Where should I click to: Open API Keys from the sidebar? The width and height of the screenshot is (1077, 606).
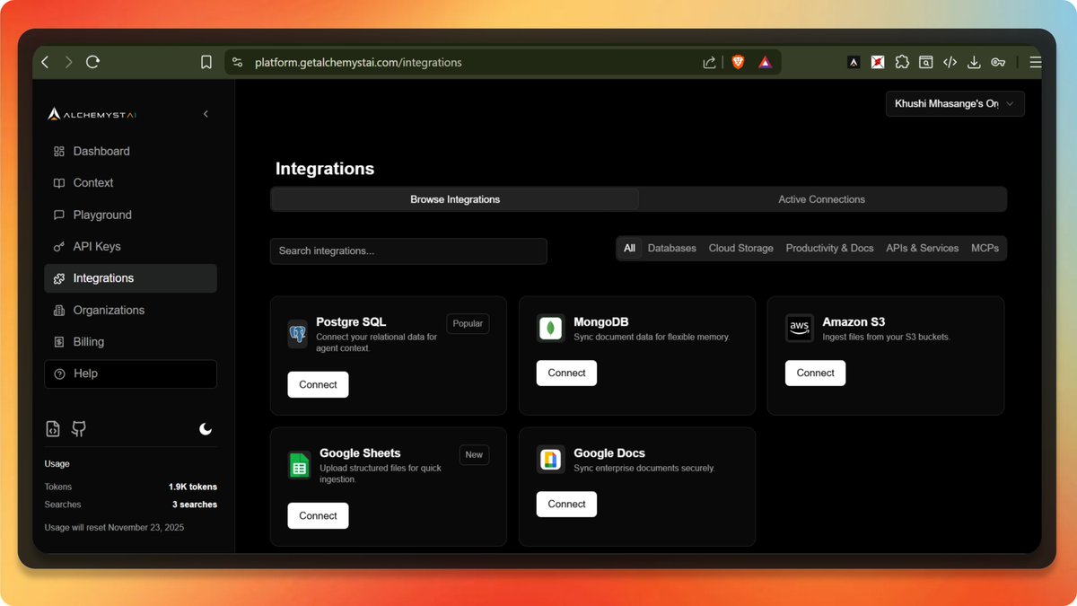click(x=130, y=247)
